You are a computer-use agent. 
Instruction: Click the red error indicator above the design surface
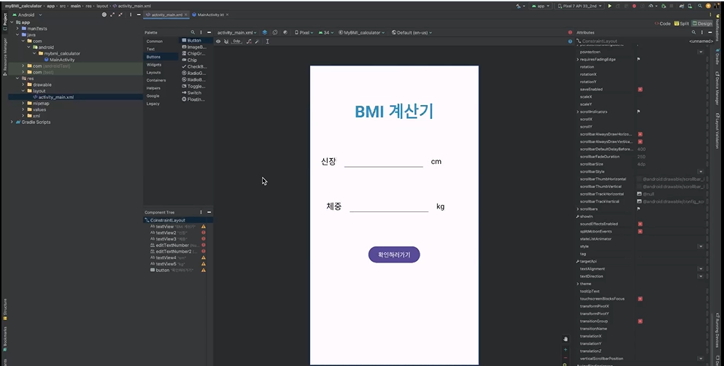coord(570,32)
